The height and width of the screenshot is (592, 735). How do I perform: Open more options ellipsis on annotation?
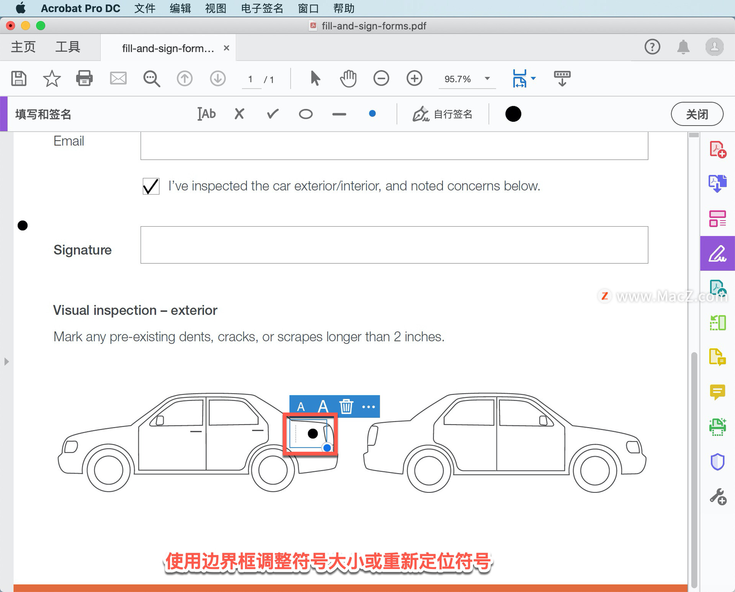coord(368,407)
